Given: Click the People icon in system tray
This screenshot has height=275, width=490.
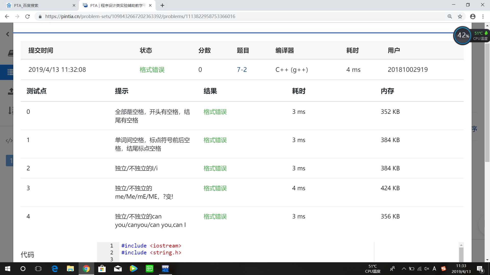Looking at the screenshot, I should point(393,269).
